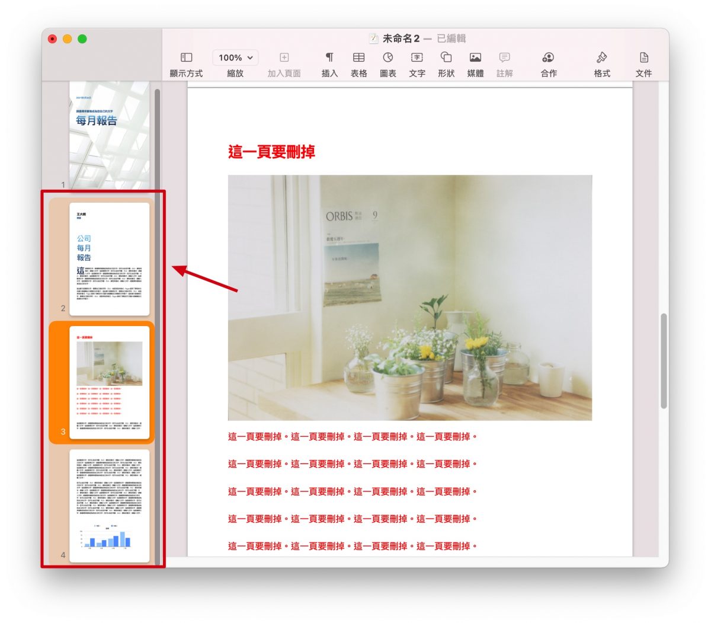Click the yellow minimize window button
The height and width of the screenshot is (623, 711).
[67, 39]
